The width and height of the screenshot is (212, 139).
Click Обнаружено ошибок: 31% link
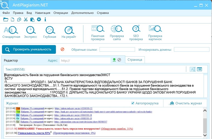coord(117,129)
